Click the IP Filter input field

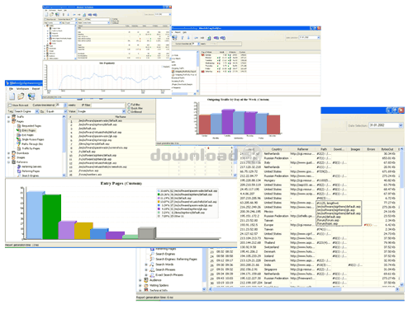click(108, 105)
